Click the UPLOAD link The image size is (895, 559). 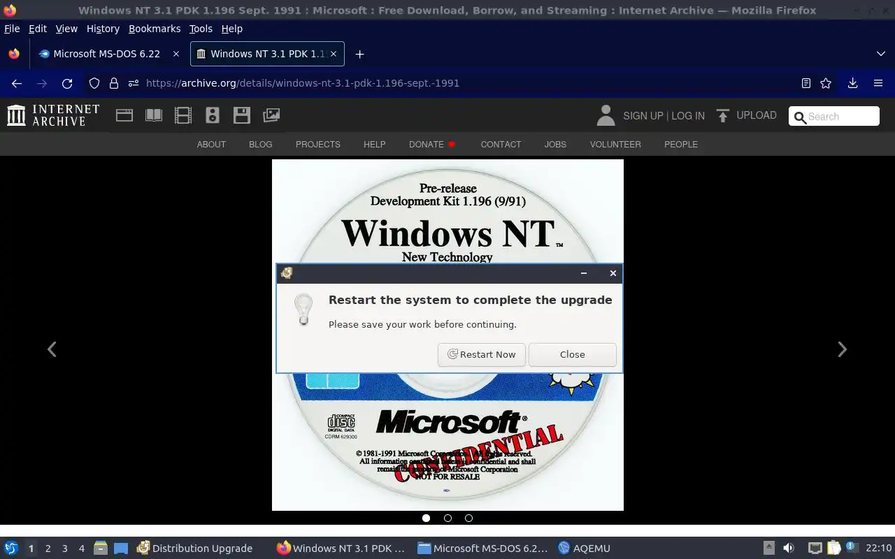coord(747,115)
